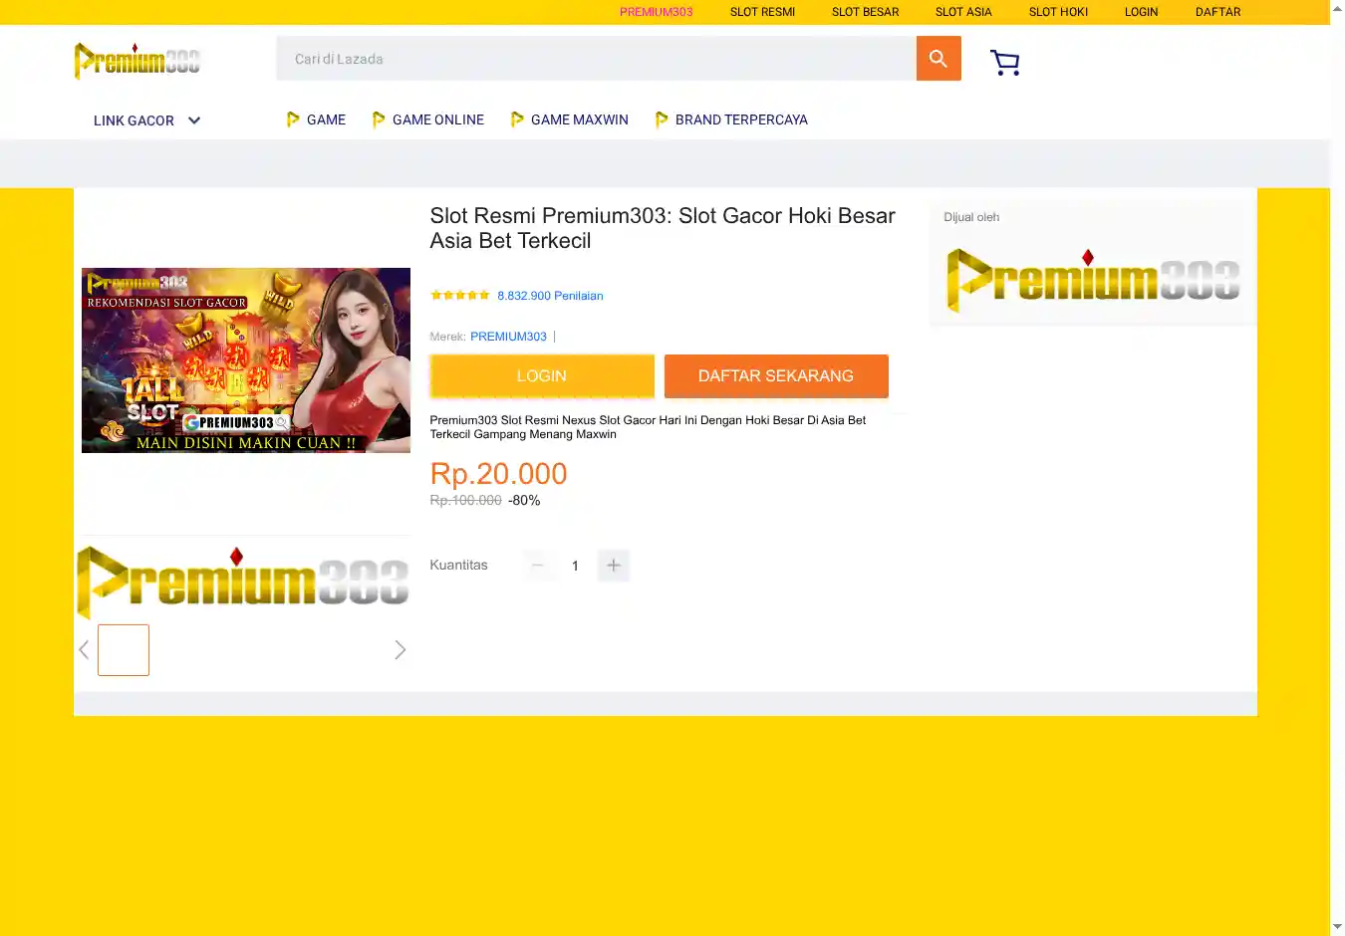Click the five-star rating icons
Image resolution: width=1345 pixels, height=936 pixels.
point(459,296)
